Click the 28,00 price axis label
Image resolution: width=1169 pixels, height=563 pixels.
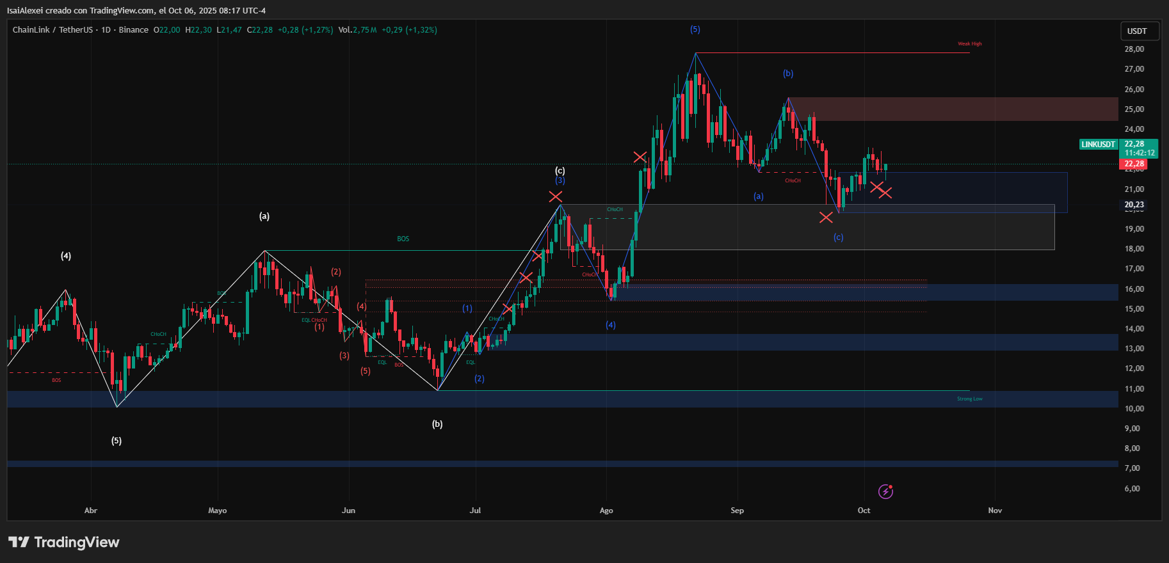pyautogui.click(x=1134, y=49)
